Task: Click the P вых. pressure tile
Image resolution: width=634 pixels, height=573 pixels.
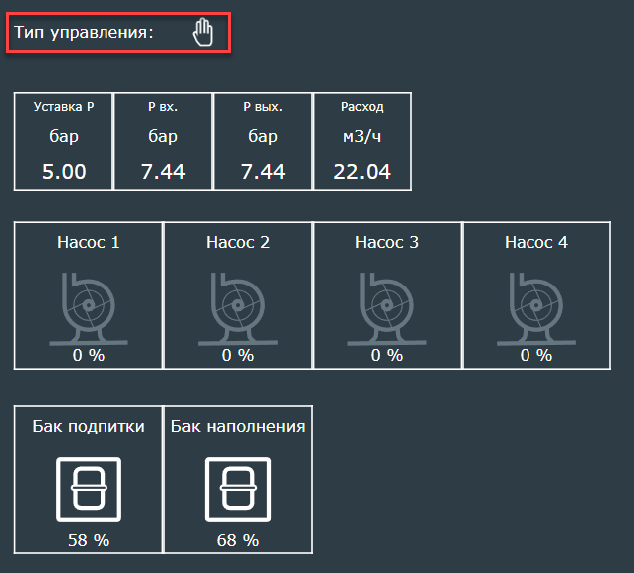Action: pos(263,140)
